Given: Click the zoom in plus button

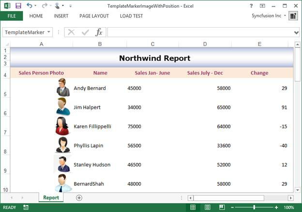Looking at the screenshot, I should 276,208.
